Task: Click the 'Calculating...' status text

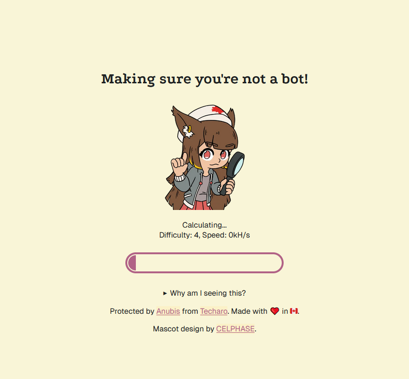Action: tap(204, 225)
